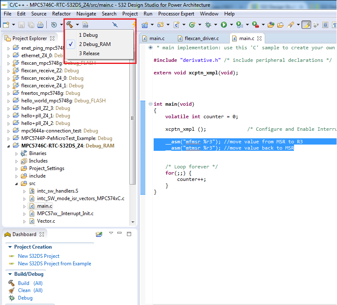337x305 pixels.
Task: Close the Dashboard view tab
Action: [42, 234]
